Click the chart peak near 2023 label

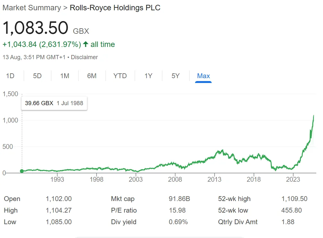[313, 116]
